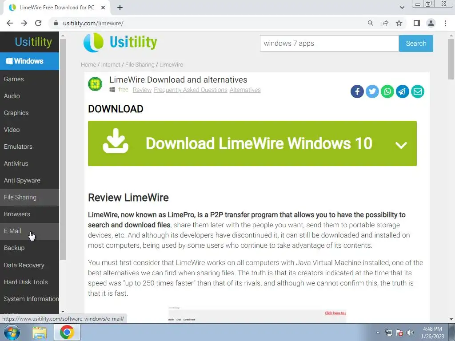View site lock information
Image resolution: width=455 pixels, height=341 pixels.
[x=56, y=23]
